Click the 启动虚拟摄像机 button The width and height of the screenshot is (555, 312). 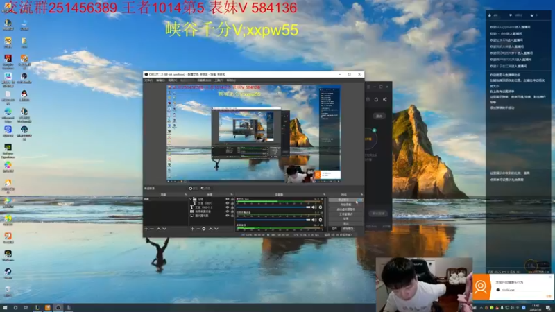pos(345,209)
